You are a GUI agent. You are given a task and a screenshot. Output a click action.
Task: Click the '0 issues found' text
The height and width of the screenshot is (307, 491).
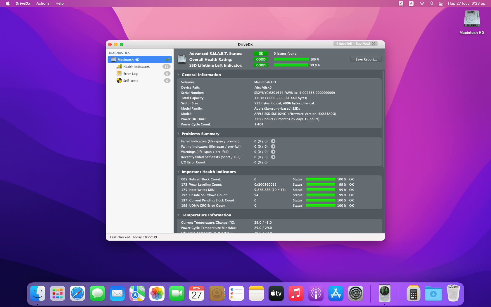(285, 54)
